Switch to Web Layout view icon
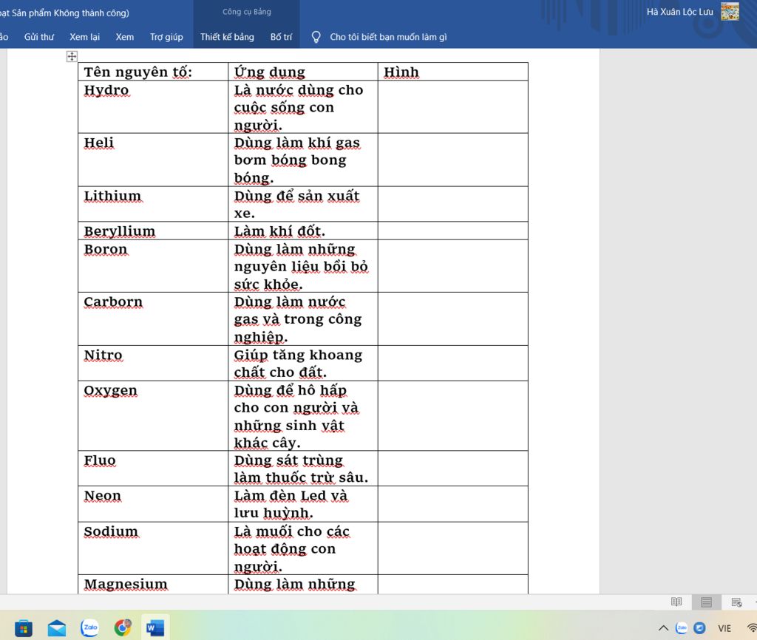This screenshot has width=757, height=640. 736,602
